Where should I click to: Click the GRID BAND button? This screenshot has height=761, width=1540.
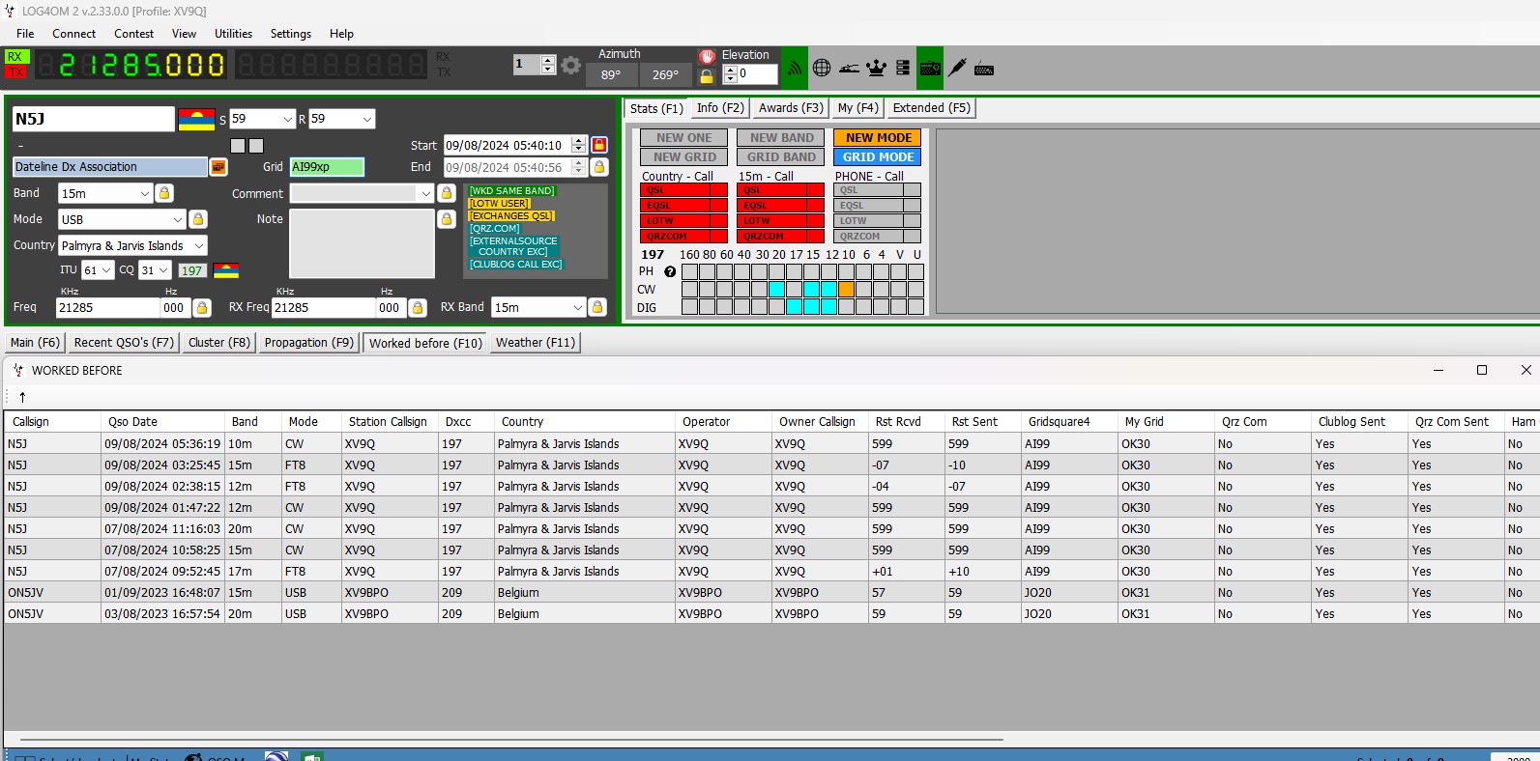point(781,156)
